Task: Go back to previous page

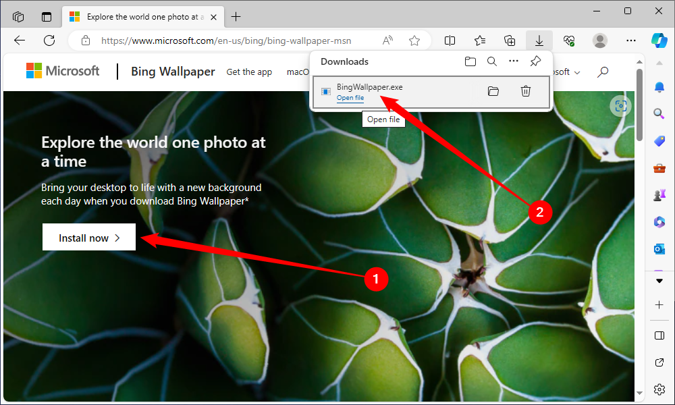Action: coord(20,40)
